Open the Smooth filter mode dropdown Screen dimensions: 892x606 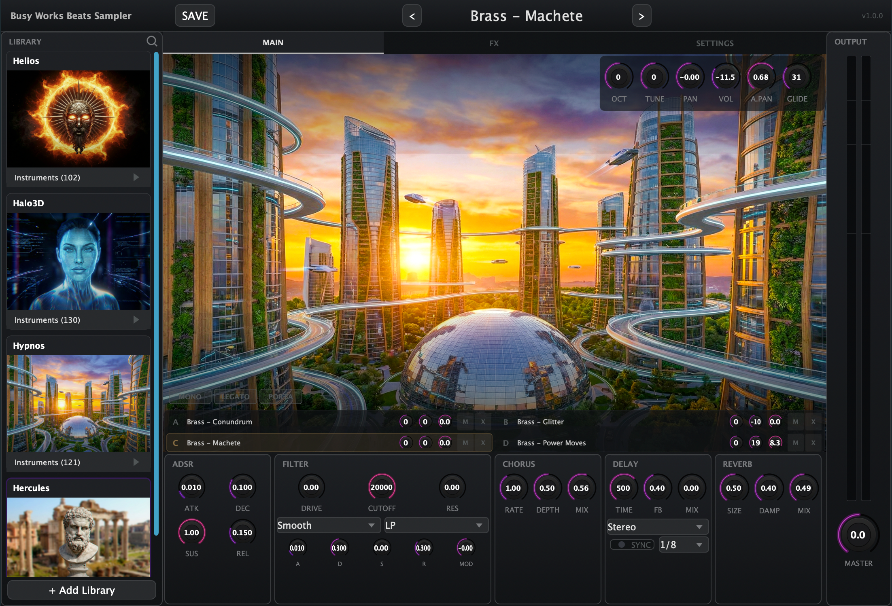point(328,525)
